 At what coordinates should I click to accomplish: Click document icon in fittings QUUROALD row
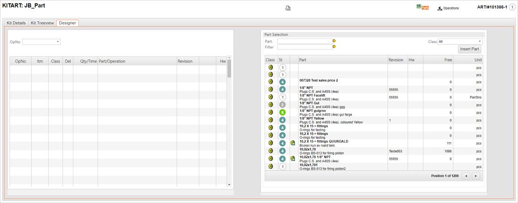tap(293, 143)
